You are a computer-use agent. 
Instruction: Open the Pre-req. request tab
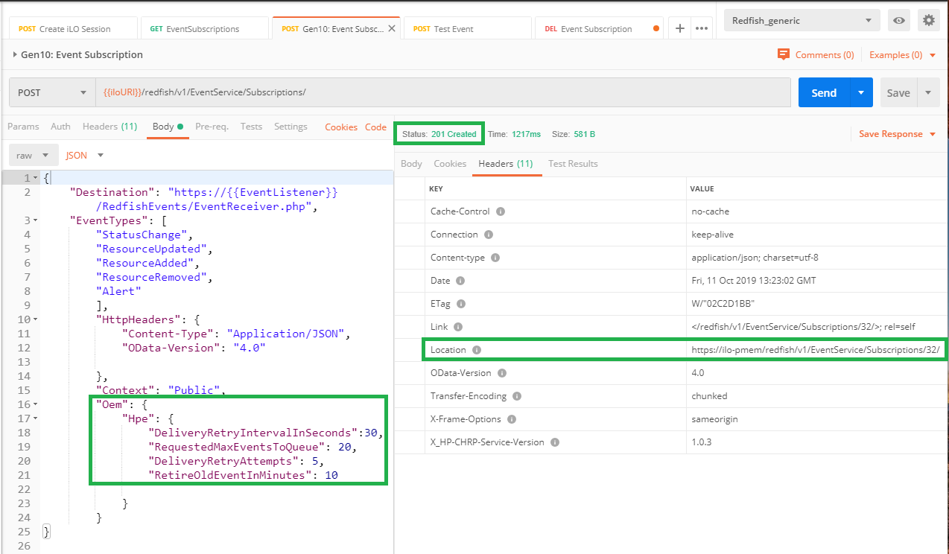pyautogui.click(x=212, y=127)
